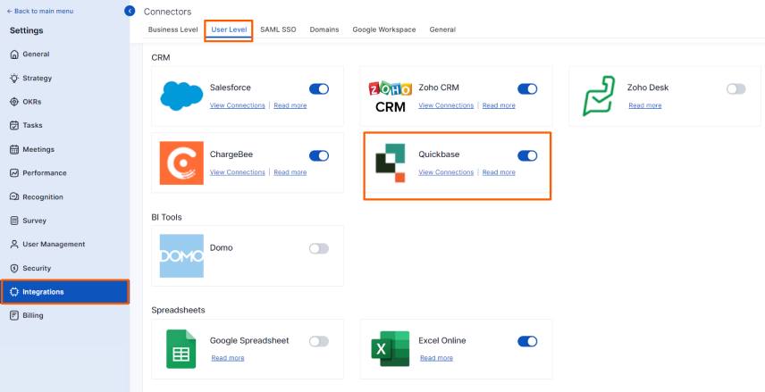The height and width of the screenshot is (392, 765).
Task: Click the Excel Online logo
Action: pos(391,348)
